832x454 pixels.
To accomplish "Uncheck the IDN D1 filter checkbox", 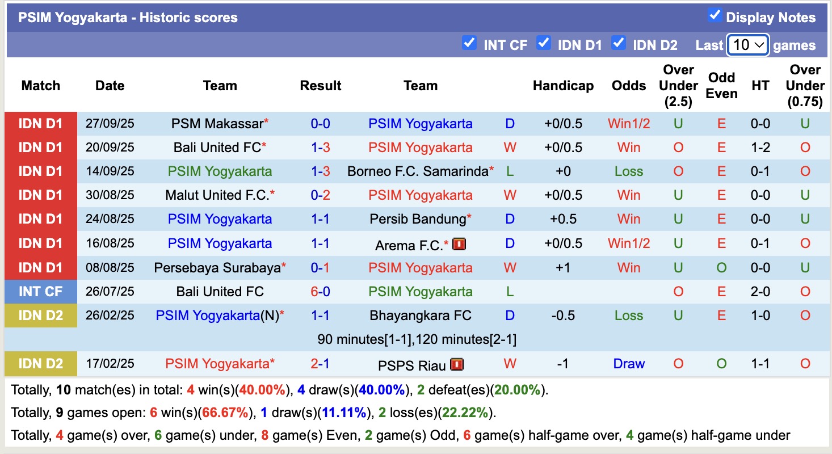I will (544, 43).
